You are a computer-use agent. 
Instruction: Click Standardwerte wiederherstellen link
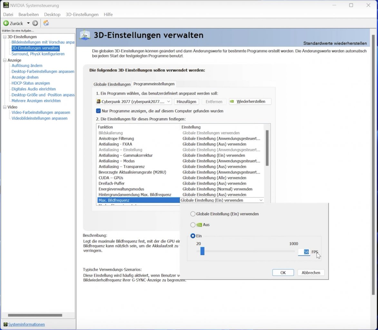click(x=335, y=44)
